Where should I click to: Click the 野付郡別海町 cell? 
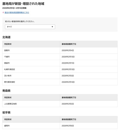click(31, 82)
